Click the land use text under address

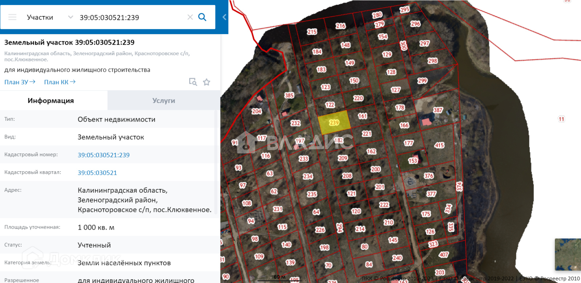point(77,70)
